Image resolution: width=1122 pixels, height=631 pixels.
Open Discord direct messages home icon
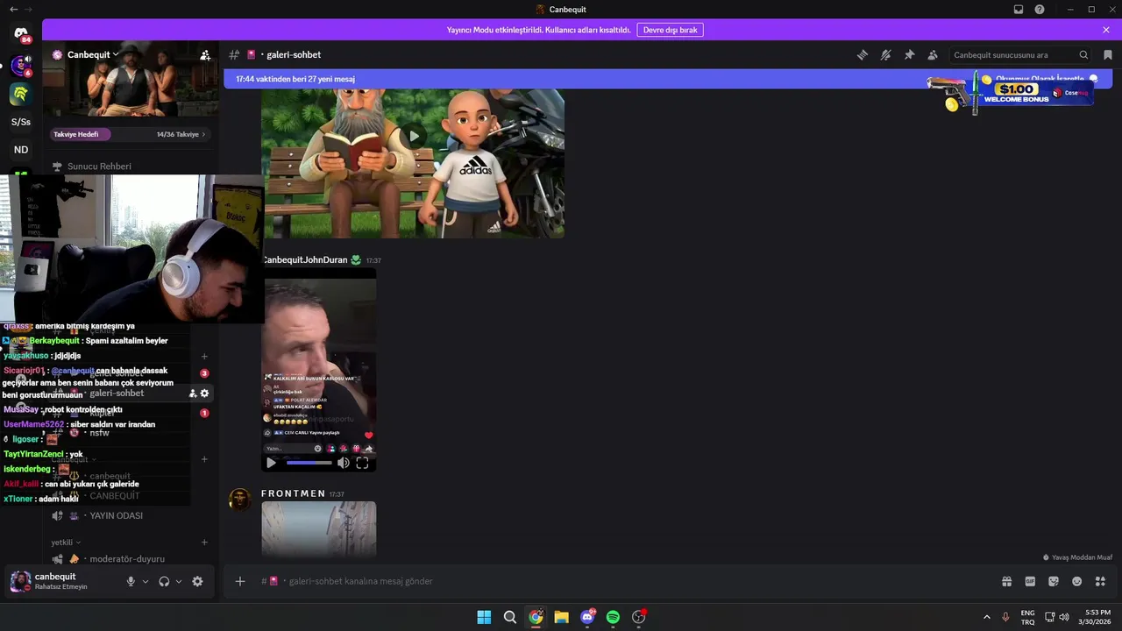click(x=21, y=34)
